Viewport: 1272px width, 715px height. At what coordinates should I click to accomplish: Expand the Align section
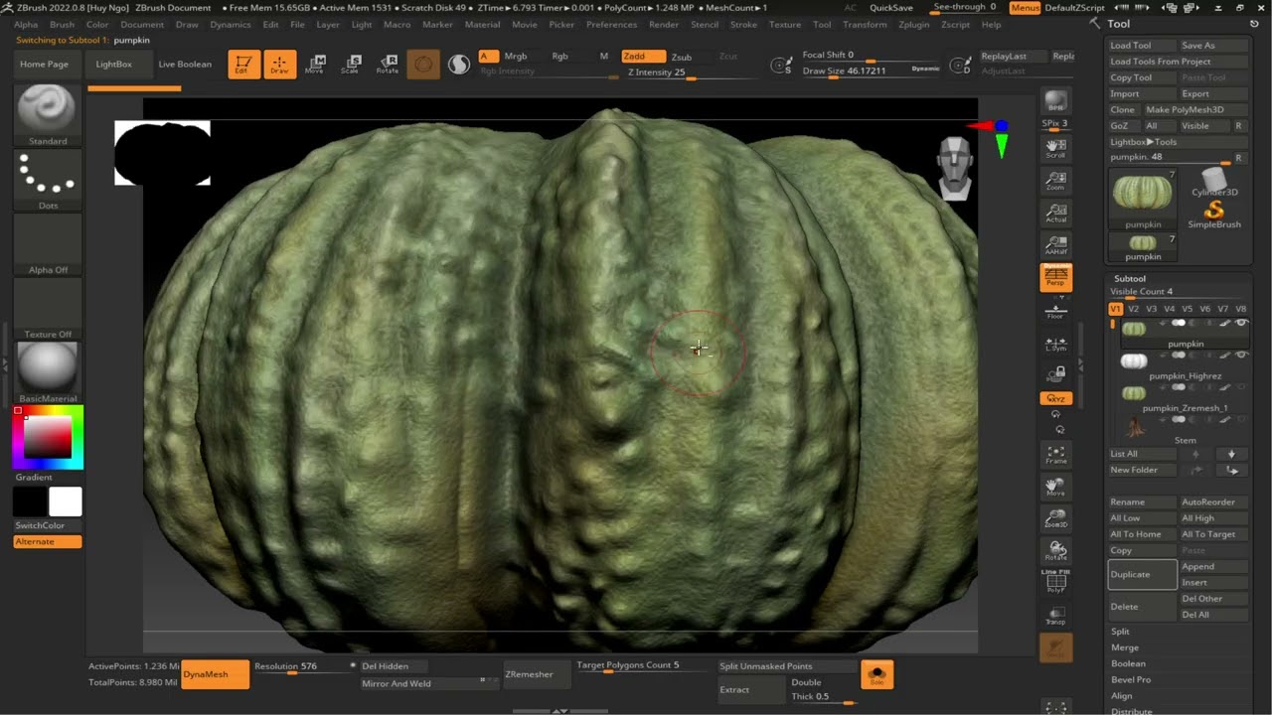[x=1121, y=695]
